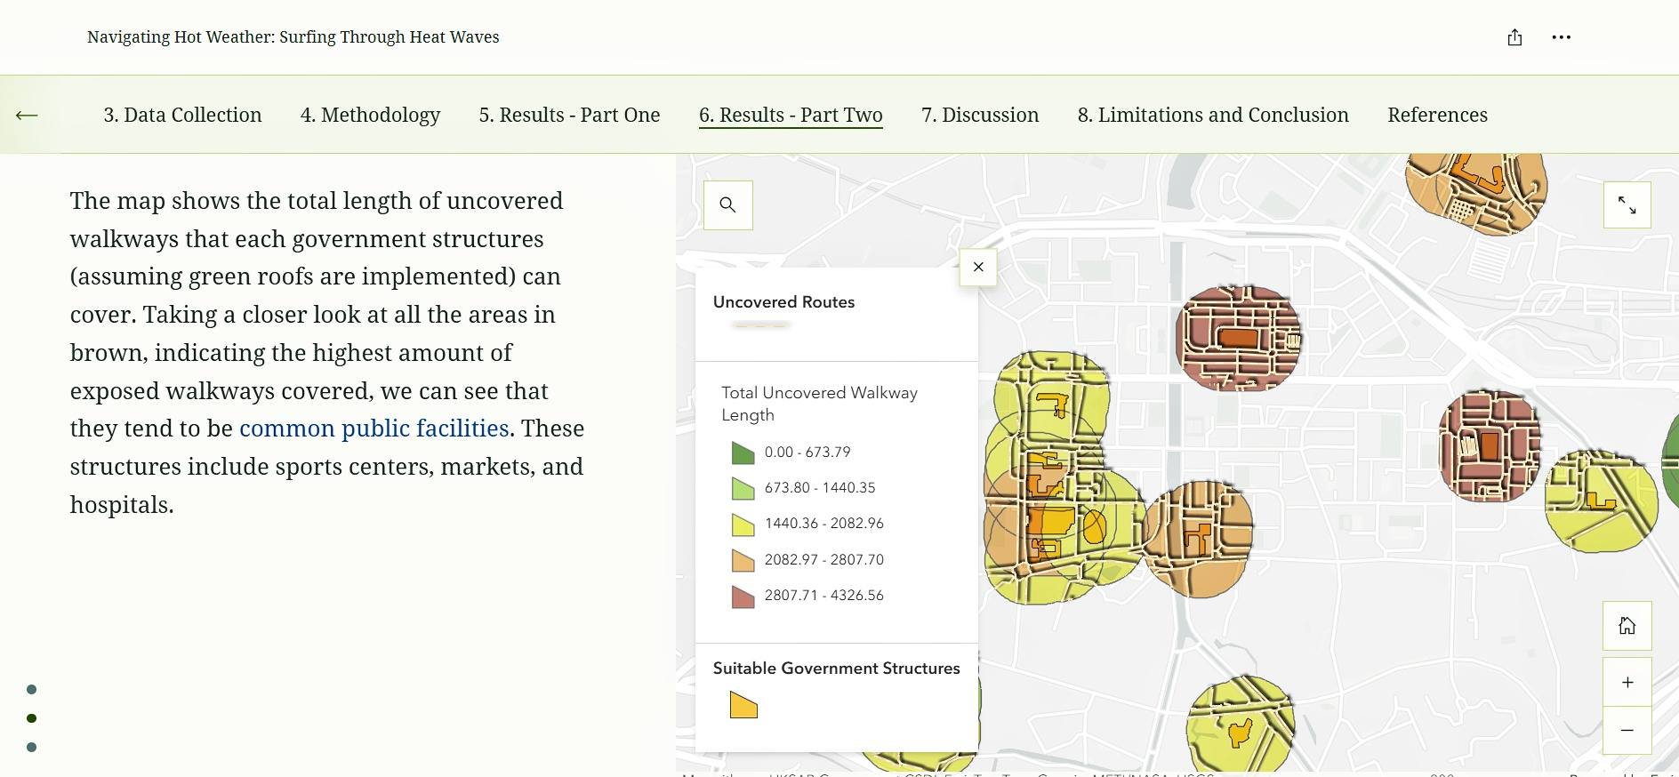This screenshot has width=1679, height=777.
Task: Zoom out on the map
Action: click(1627, 730)
